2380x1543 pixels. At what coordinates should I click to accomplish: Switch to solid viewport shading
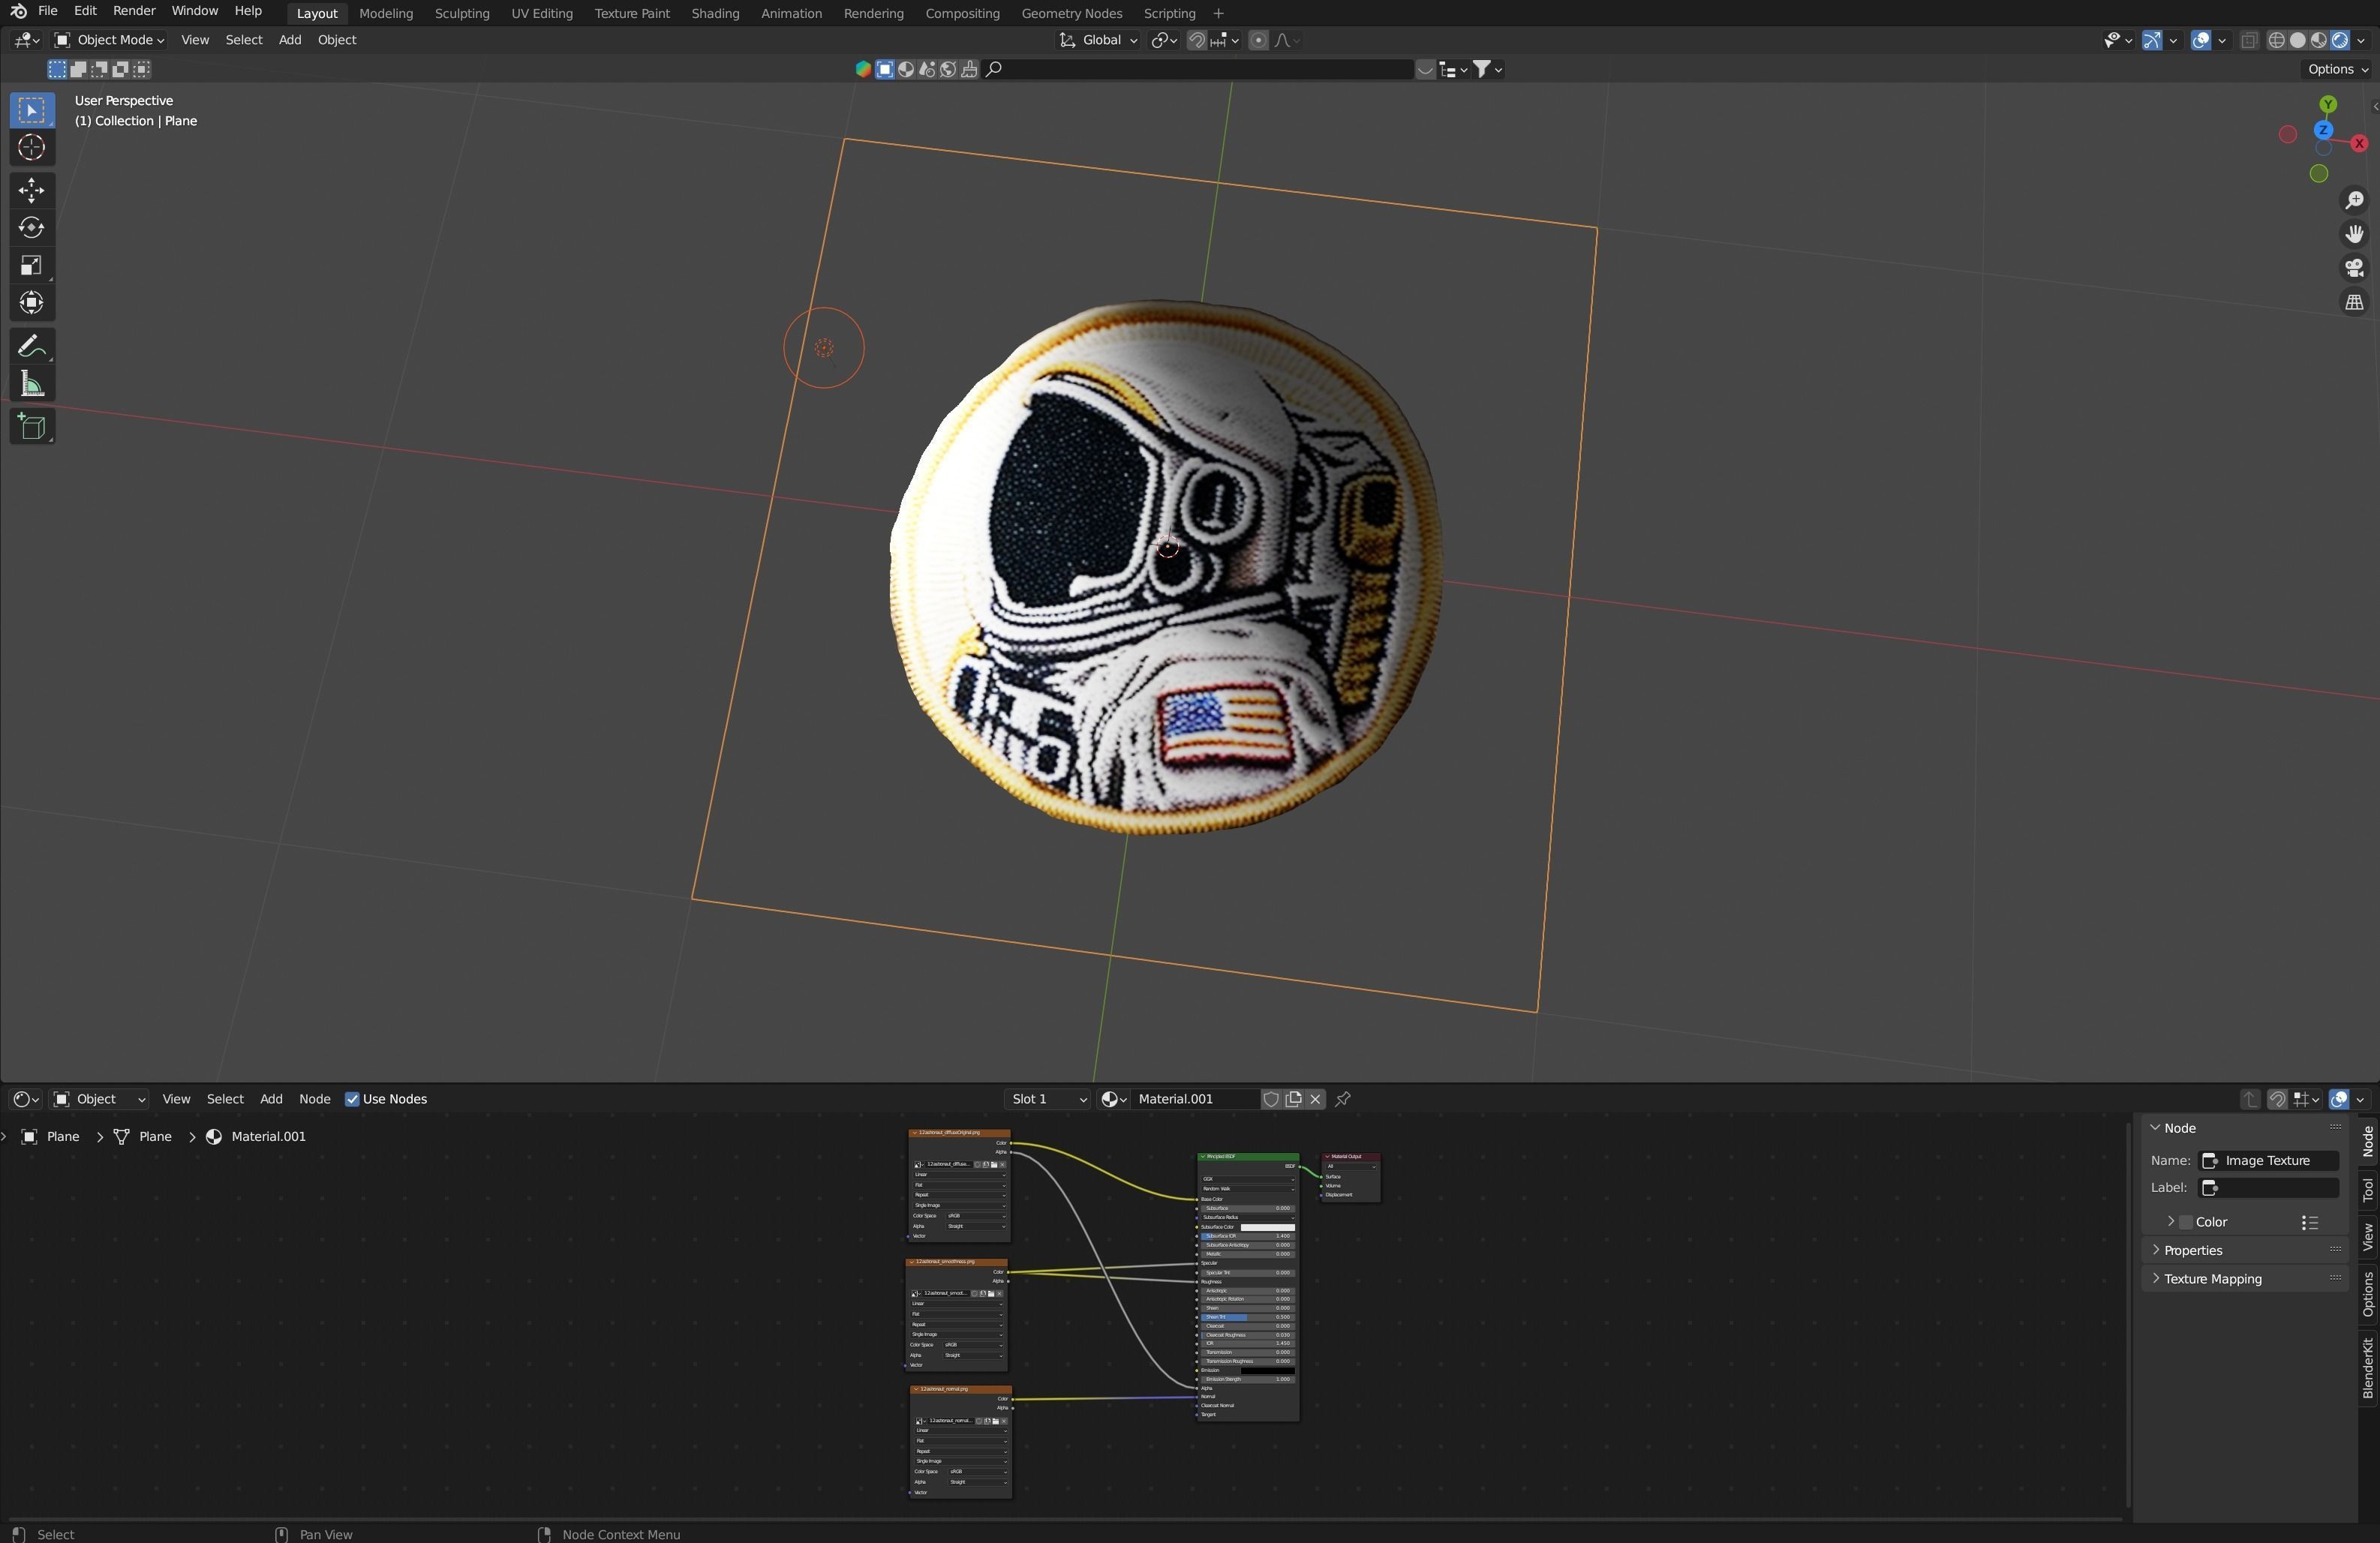[2297, 40]
